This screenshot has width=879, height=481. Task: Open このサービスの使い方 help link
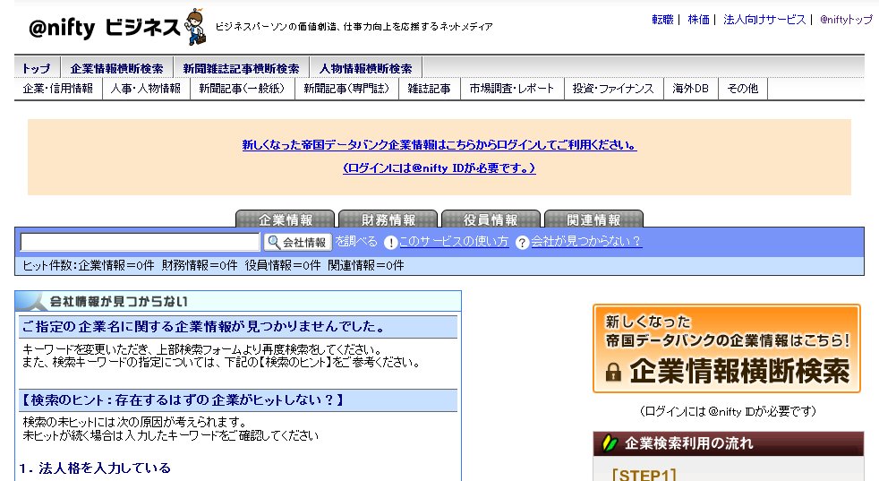(454, 241)
